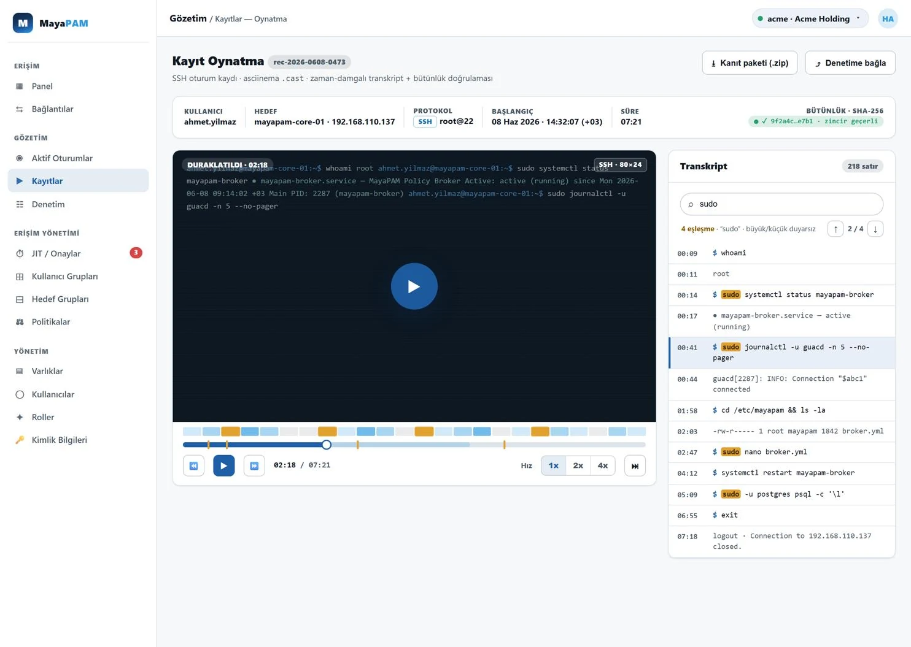Image resolution: width=911 pixels, height=647 pixels.
Task: Open Bağlantılar in the sidebar
Action: (x=78, y=109)
